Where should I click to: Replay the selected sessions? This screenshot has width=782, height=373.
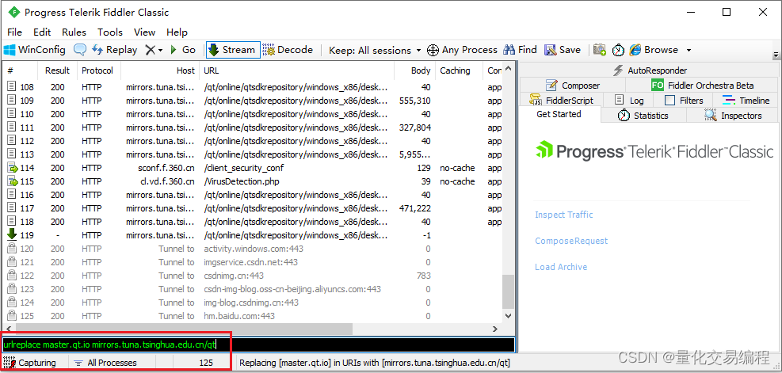point(115,50)
